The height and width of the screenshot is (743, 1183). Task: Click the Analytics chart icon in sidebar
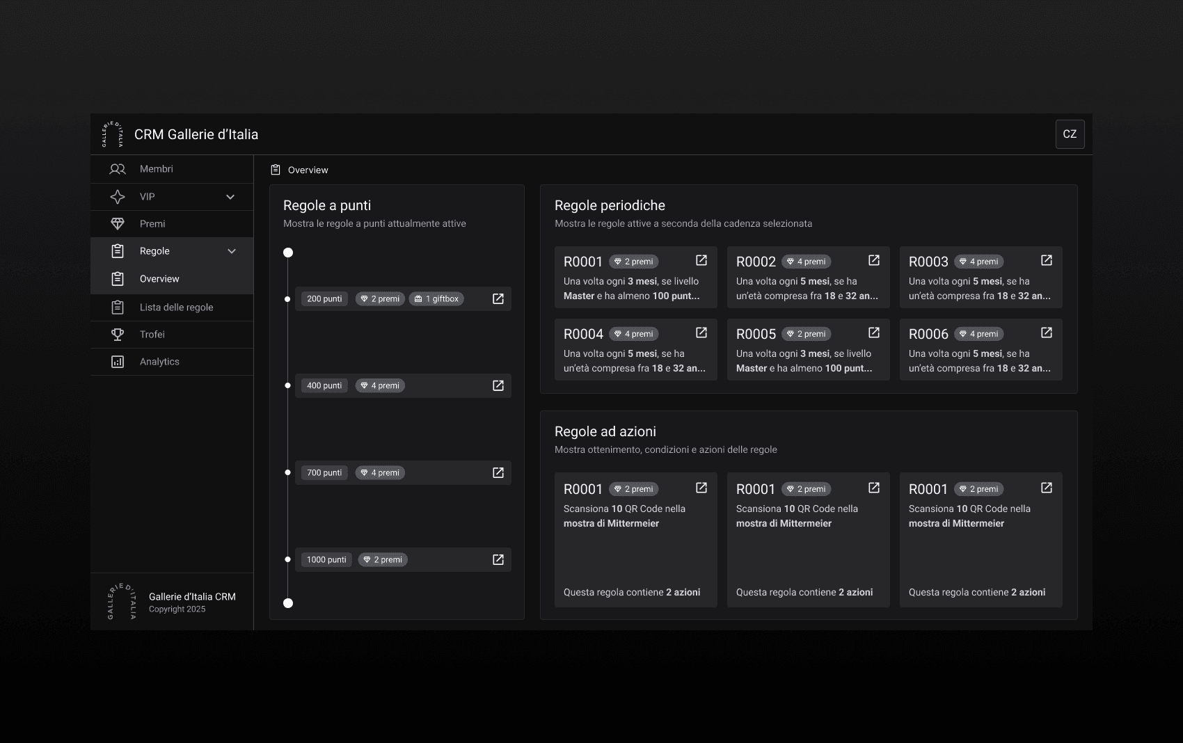coord(118,362)
